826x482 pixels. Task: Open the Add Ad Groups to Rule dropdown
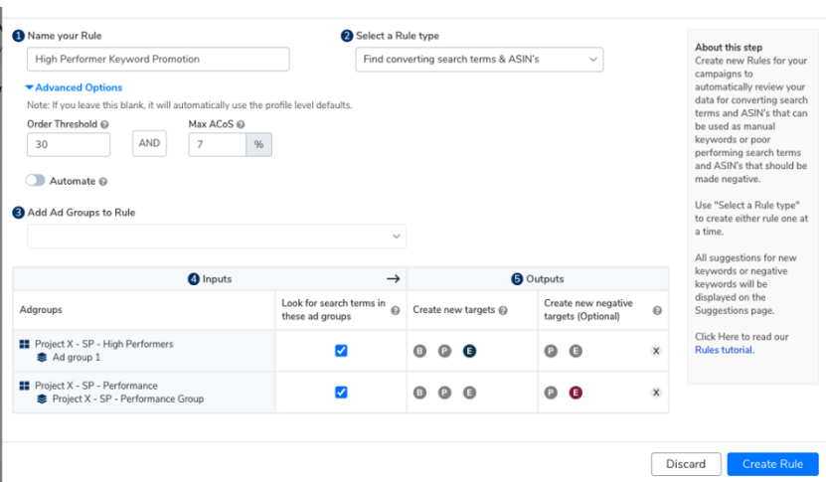tap(217, 237)
